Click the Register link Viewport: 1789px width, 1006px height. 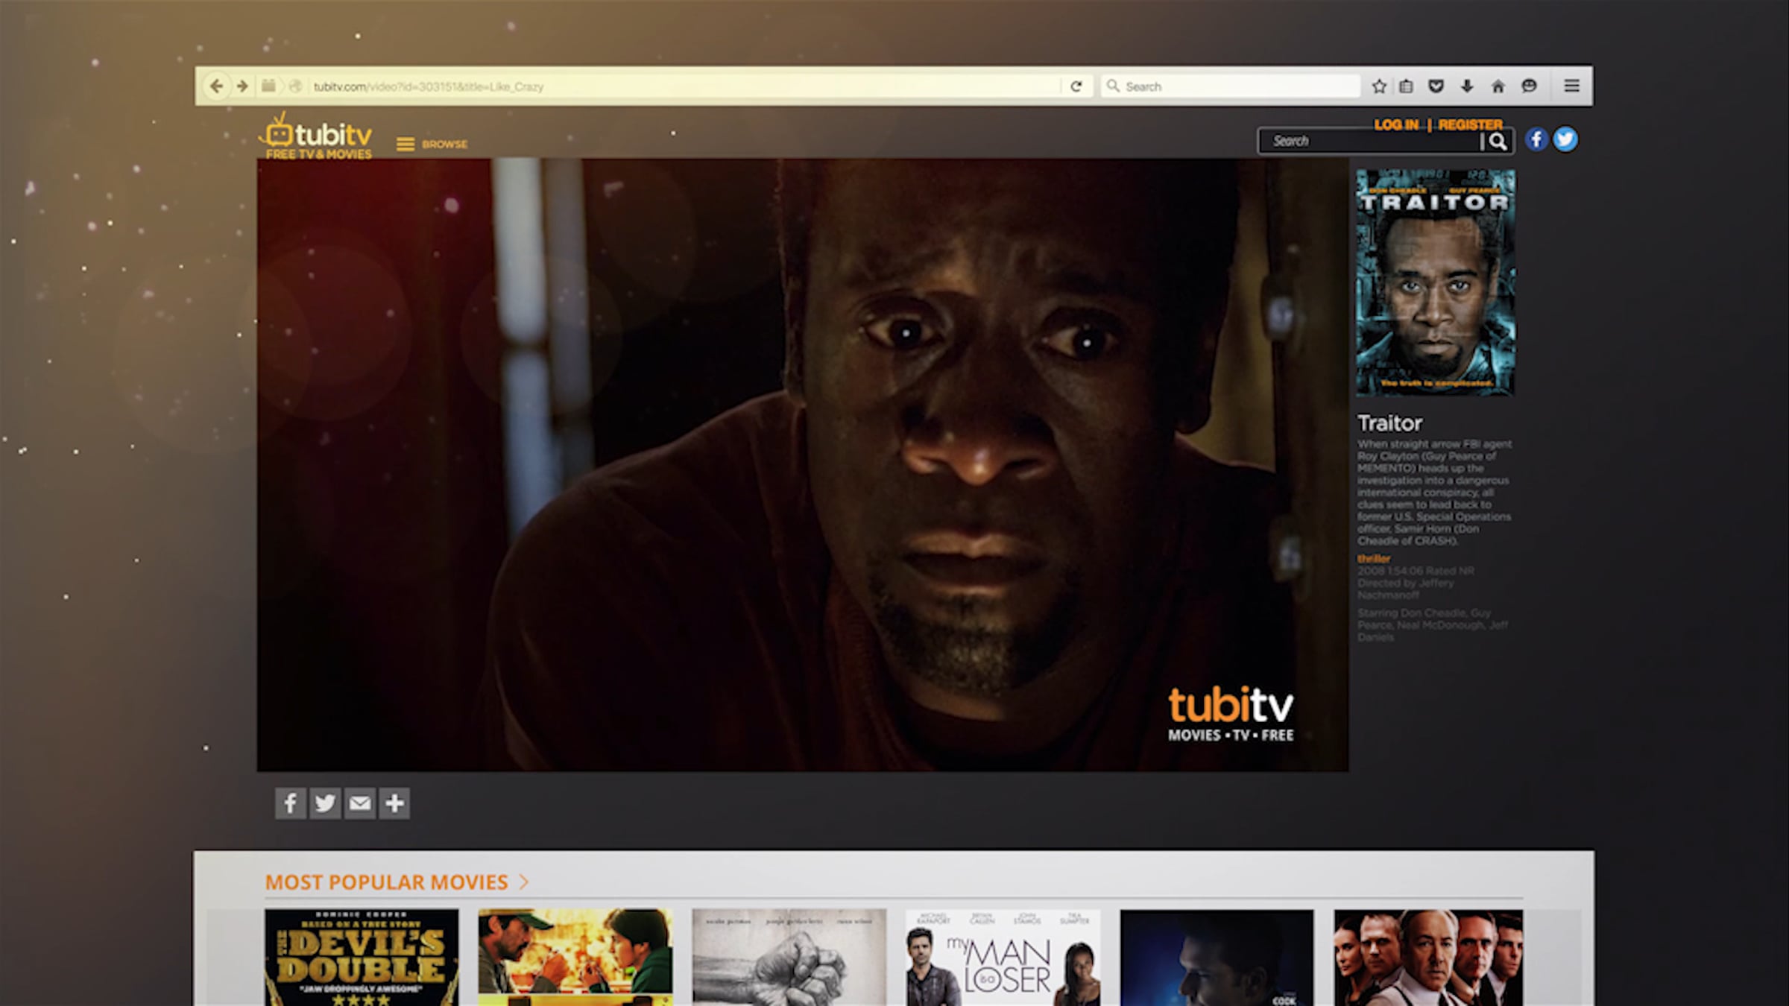[x=1470, y=124]
